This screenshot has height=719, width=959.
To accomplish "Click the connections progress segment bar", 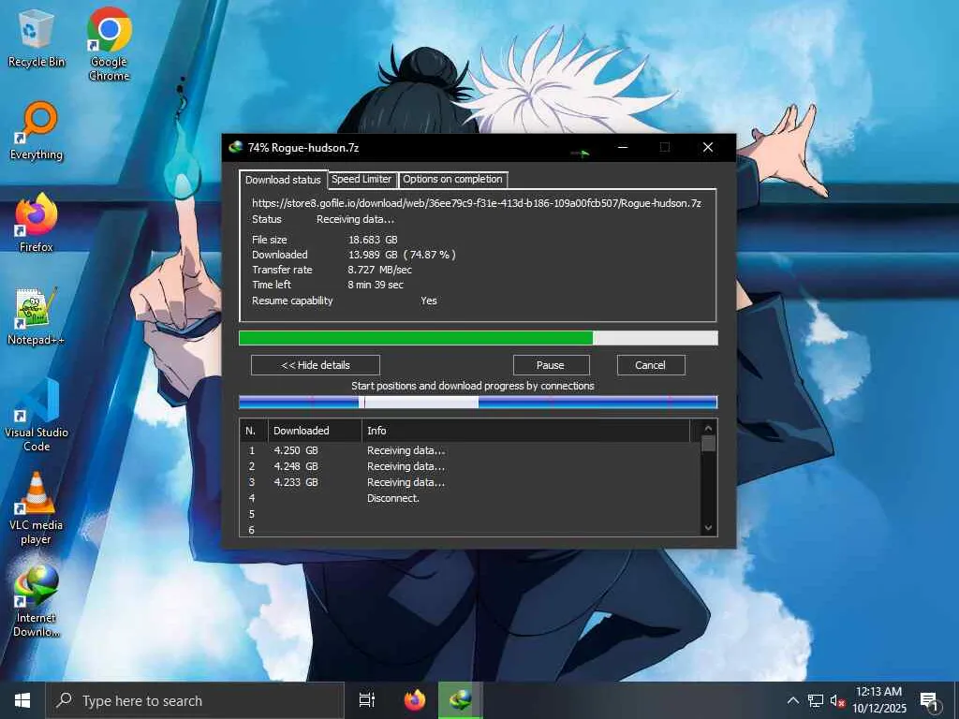I will tap(479, 402).
